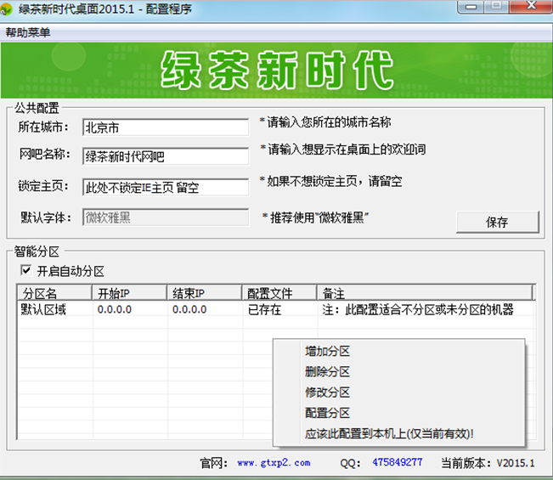This screenshot has height=480, width=553.
Task: Click the green tea app icon in title bar
Action: point(8,9)
